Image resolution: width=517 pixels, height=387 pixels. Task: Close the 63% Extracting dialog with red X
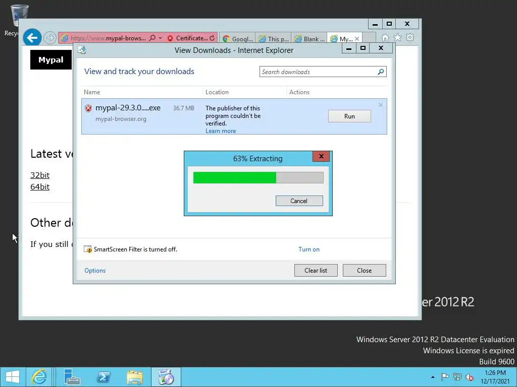click(321, 156)
